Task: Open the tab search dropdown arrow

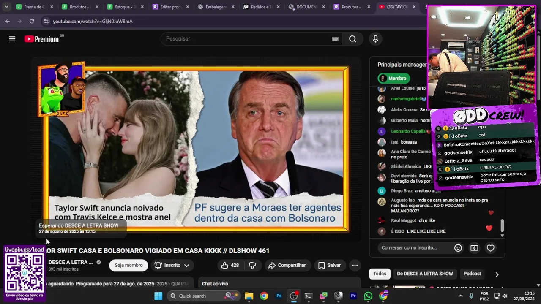Action: click(x=6, y=7)
